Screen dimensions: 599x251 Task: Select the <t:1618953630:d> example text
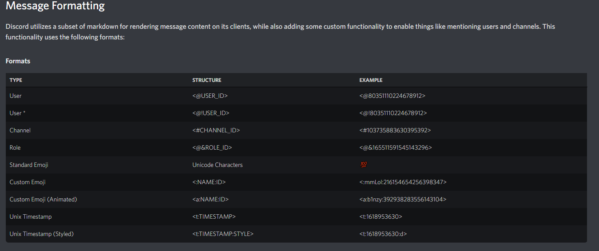[x=383, y=234]
